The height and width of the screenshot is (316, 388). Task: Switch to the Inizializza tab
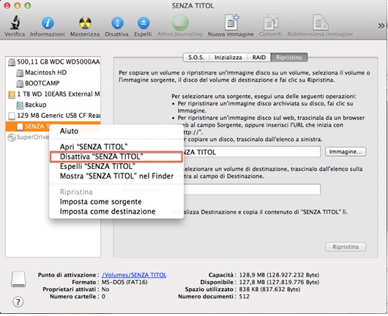[228, 57]
